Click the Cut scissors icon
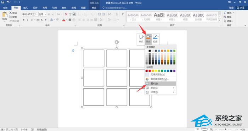248x131 pixels. [11, 13]
